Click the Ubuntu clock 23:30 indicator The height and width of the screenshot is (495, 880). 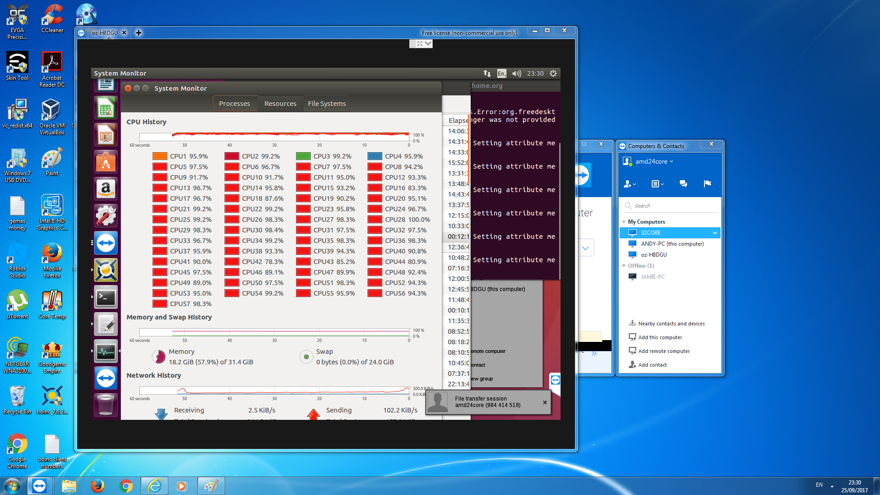535,73
